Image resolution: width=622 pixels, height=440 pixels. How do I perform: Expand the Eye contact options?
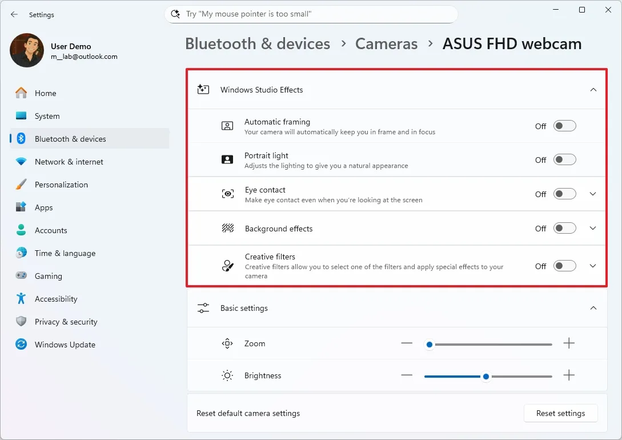coord(593,194)
